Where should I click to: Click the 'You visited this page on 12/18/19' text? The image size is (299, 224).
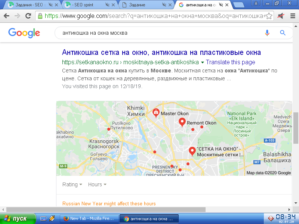(x=102, y=86)
